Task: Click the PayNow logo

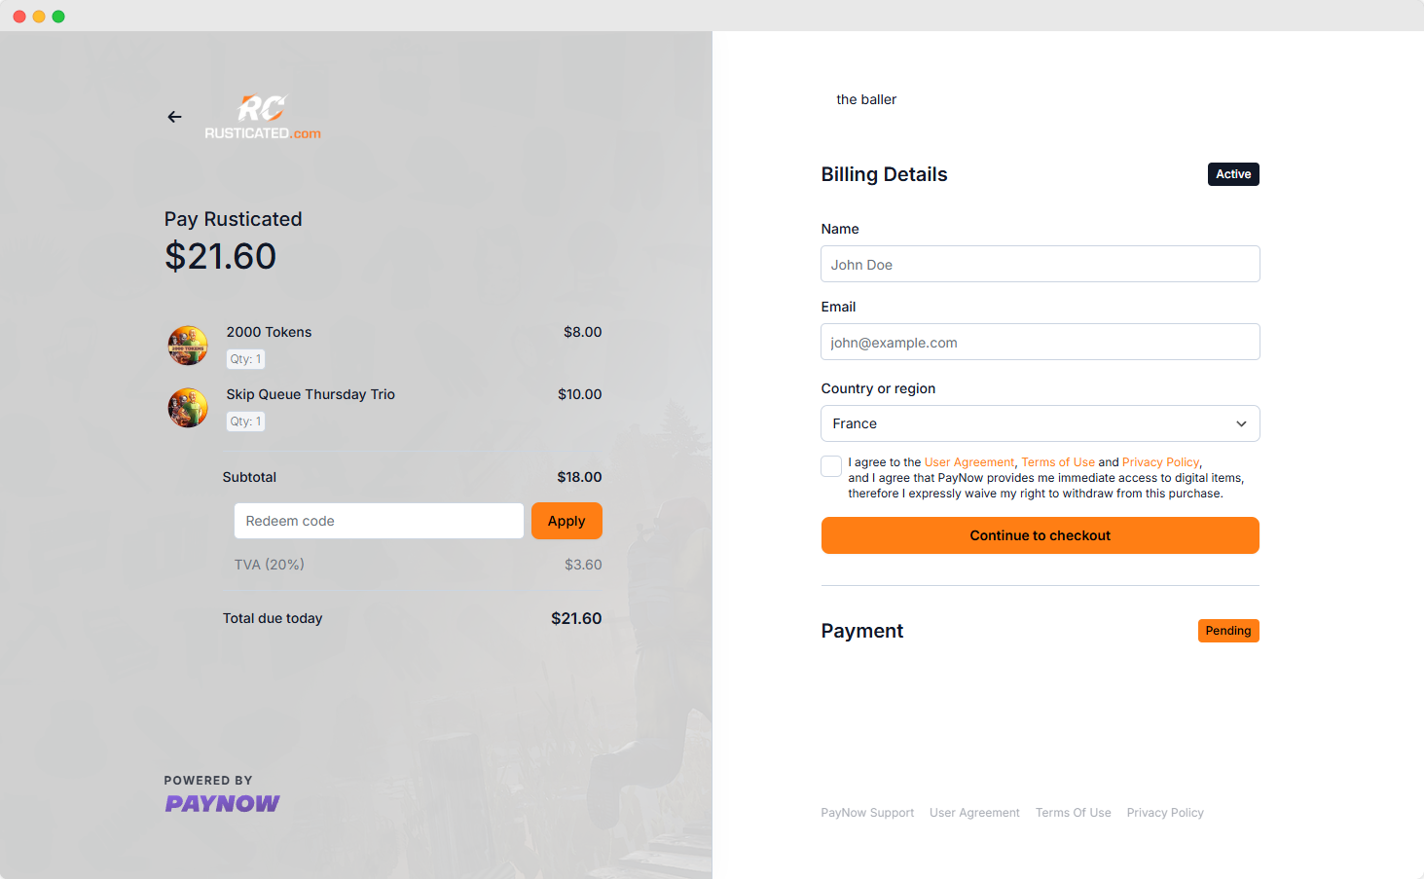Action: [x=222, y=803]
